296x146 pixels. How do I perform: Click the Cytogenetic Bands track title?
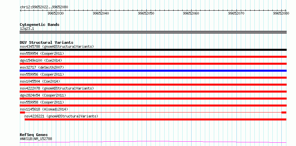click(40, 25)
